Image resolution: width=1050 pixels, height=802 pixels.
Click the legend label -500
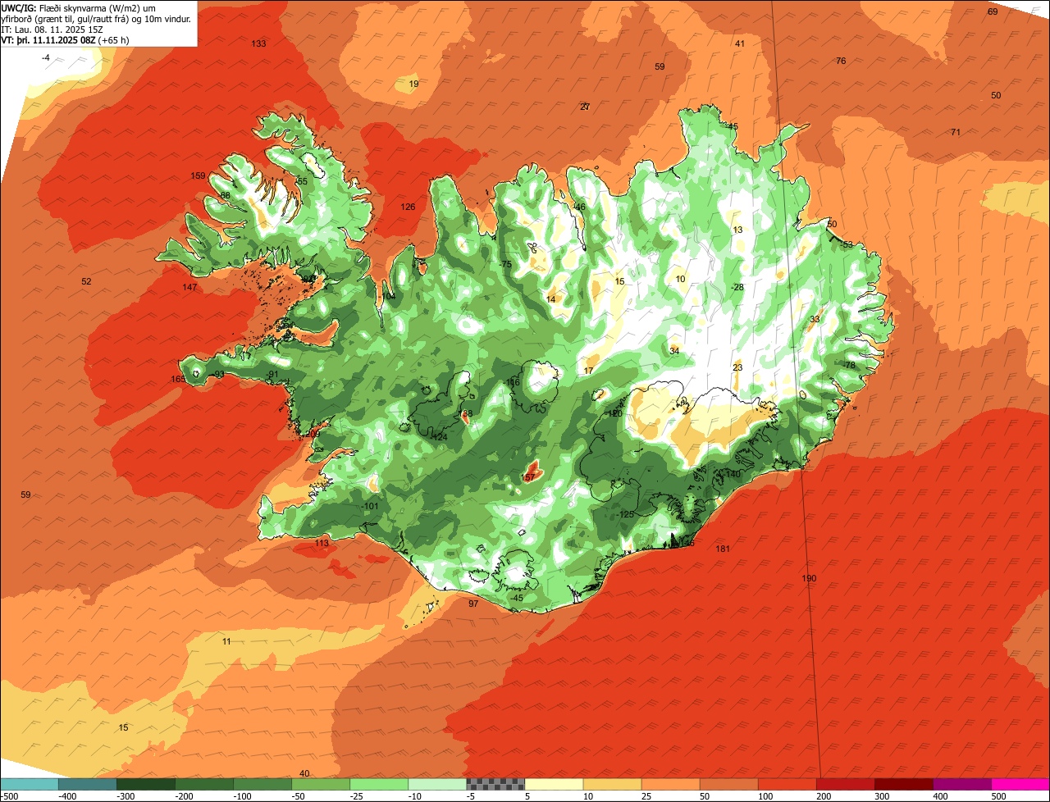click(9, 795)
